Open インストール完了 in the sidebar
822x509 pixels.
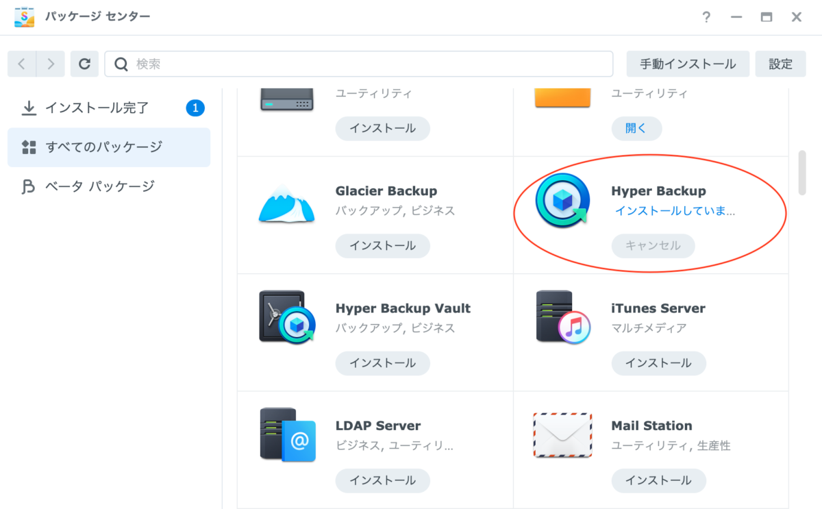coord(97,108)
